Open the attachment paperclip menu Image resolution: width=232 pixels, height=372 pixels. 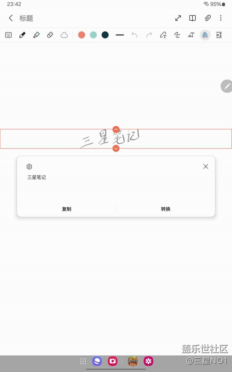click(x=207, y=18)
